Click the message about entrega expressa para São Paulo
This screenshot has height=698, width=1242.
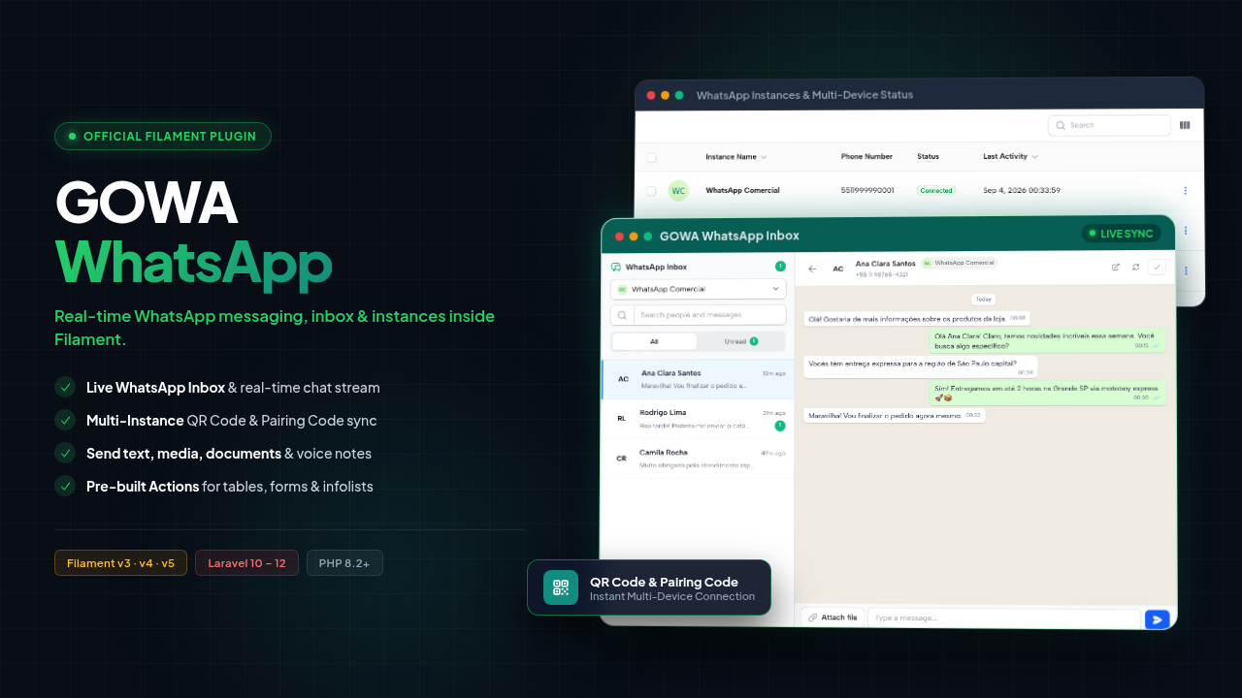click(921, 366)
